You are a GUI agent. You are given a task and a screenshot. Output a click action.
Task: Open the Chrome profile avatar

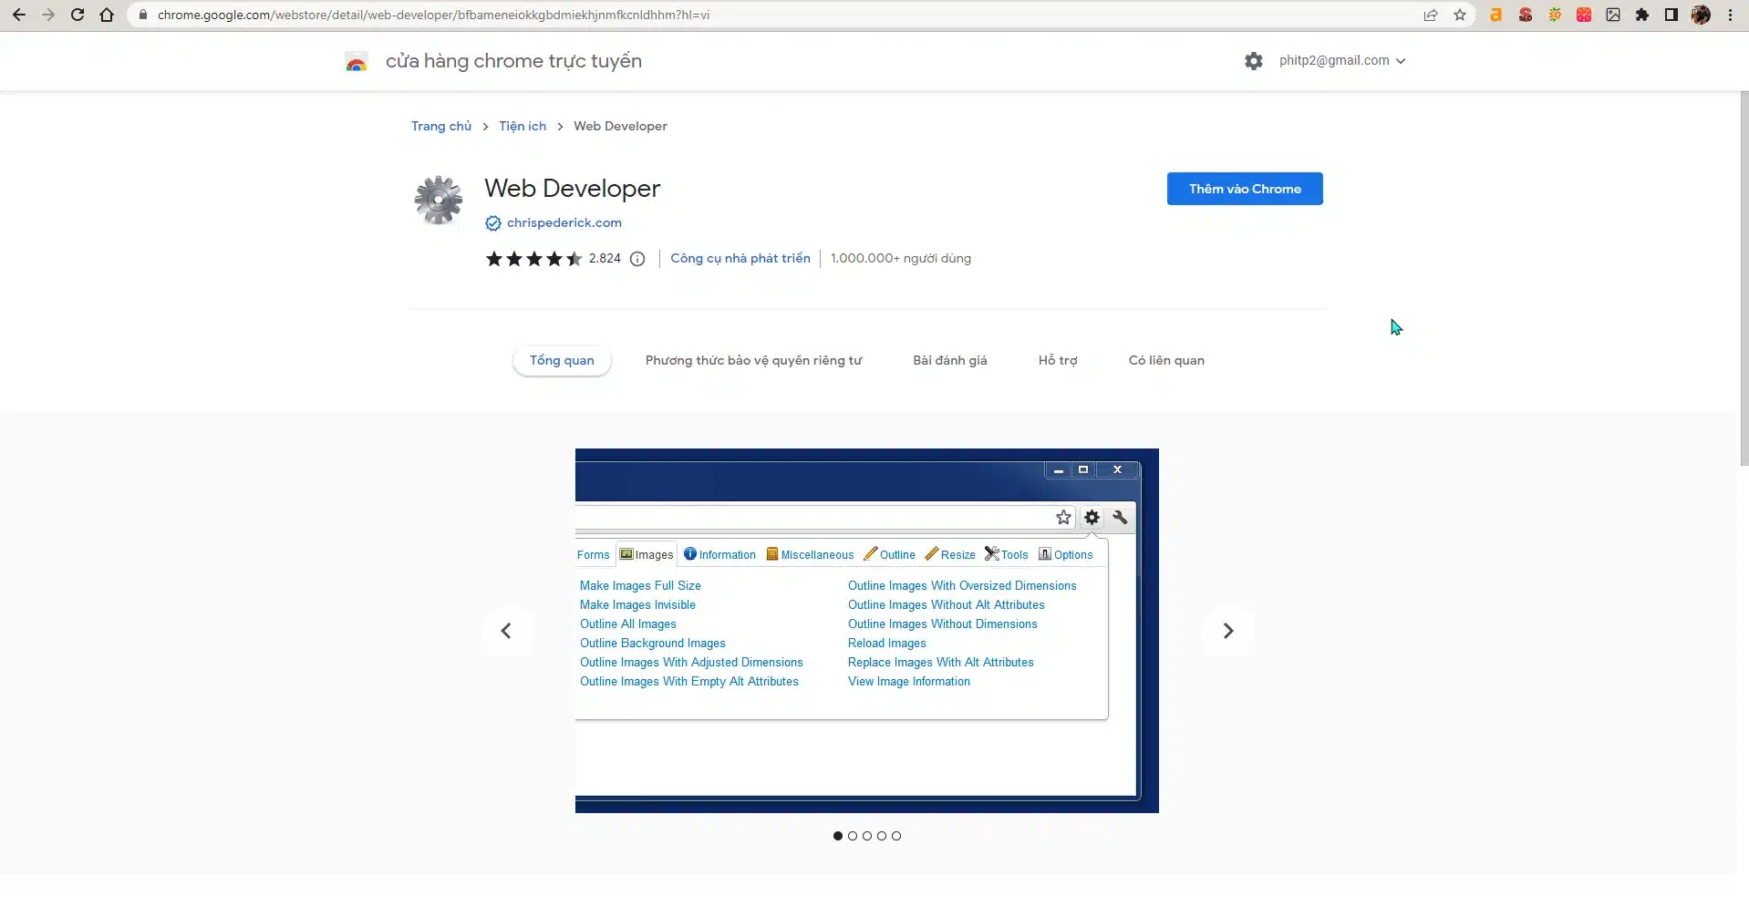click(x=1701, y=15)
